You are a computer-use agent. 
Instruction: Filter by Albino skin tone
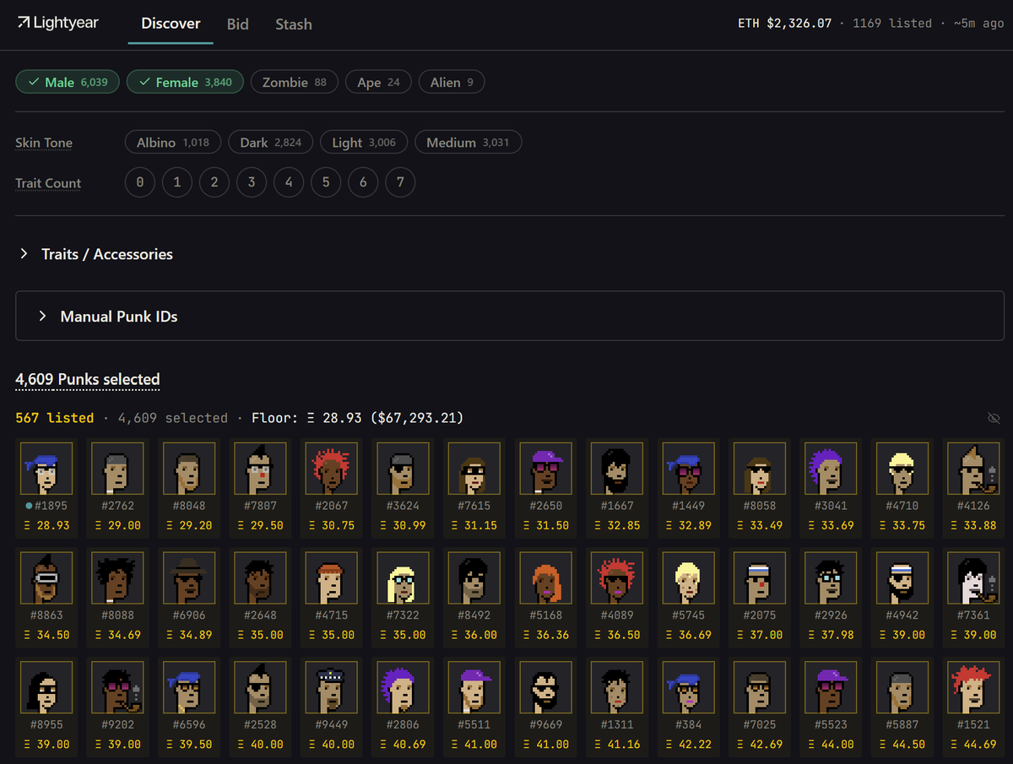173,142
